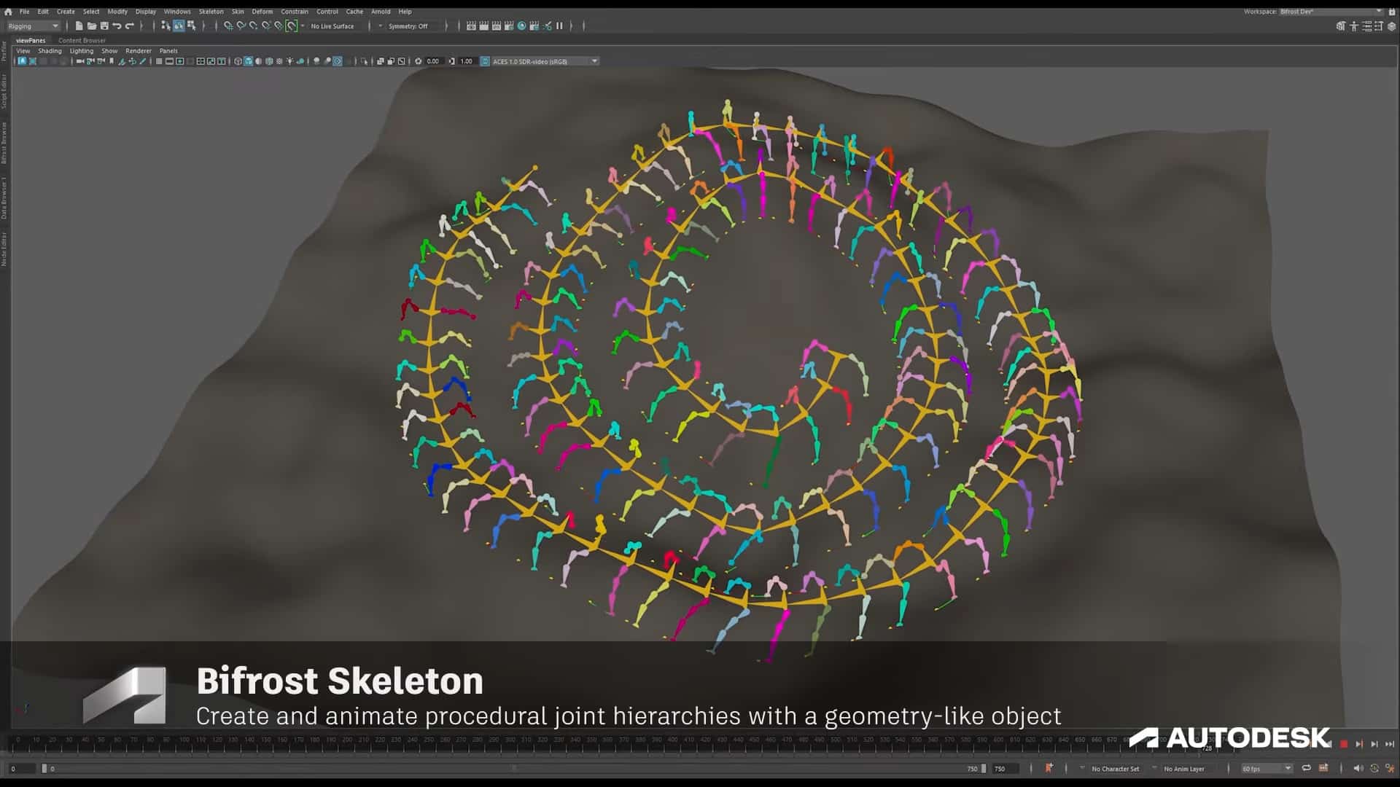Click the No Live Surface button
The height and width of the screenshot is (787, 1400).
point(333,26)
